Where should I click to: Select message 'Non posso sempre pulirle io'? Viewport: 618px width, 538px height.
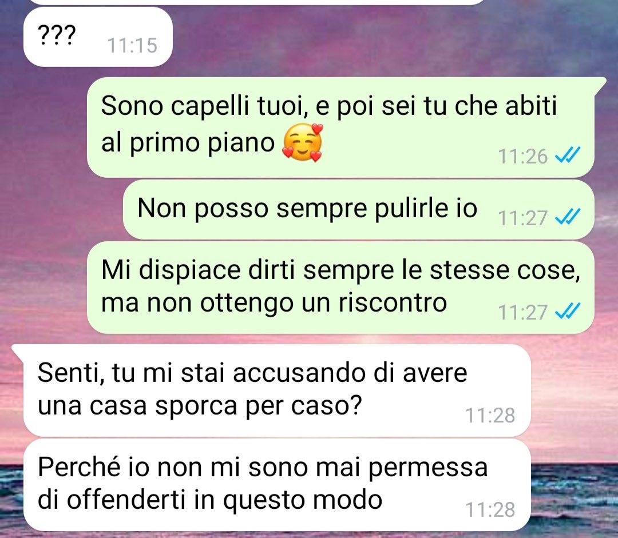[359, 209]
